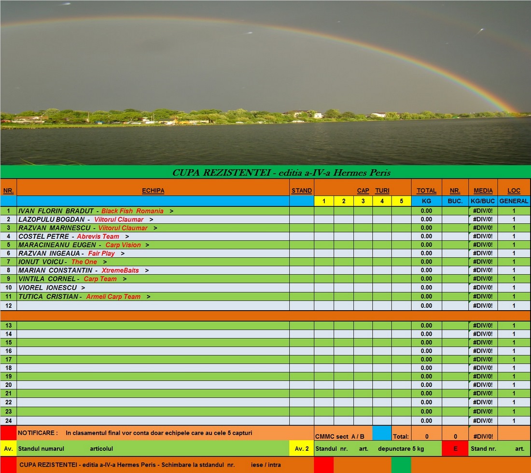Click the LOC header cell
531x473 pixels.
click(514, 190)
